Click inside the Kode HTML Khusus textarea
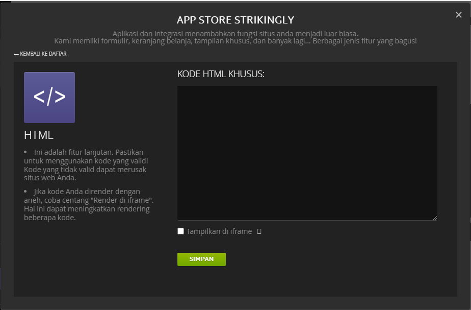The width and height of the screenshot is (471, 310). click(307, 153)
